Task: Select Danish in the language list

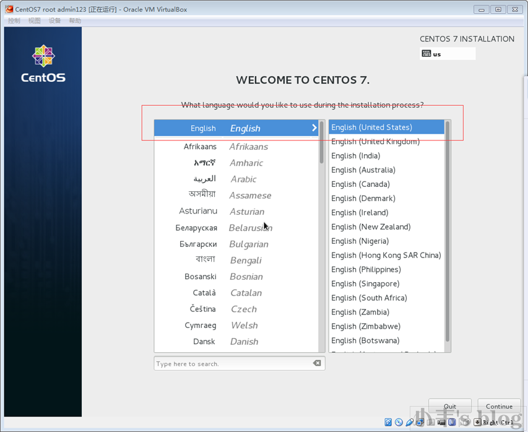Action: coord(236,342)
